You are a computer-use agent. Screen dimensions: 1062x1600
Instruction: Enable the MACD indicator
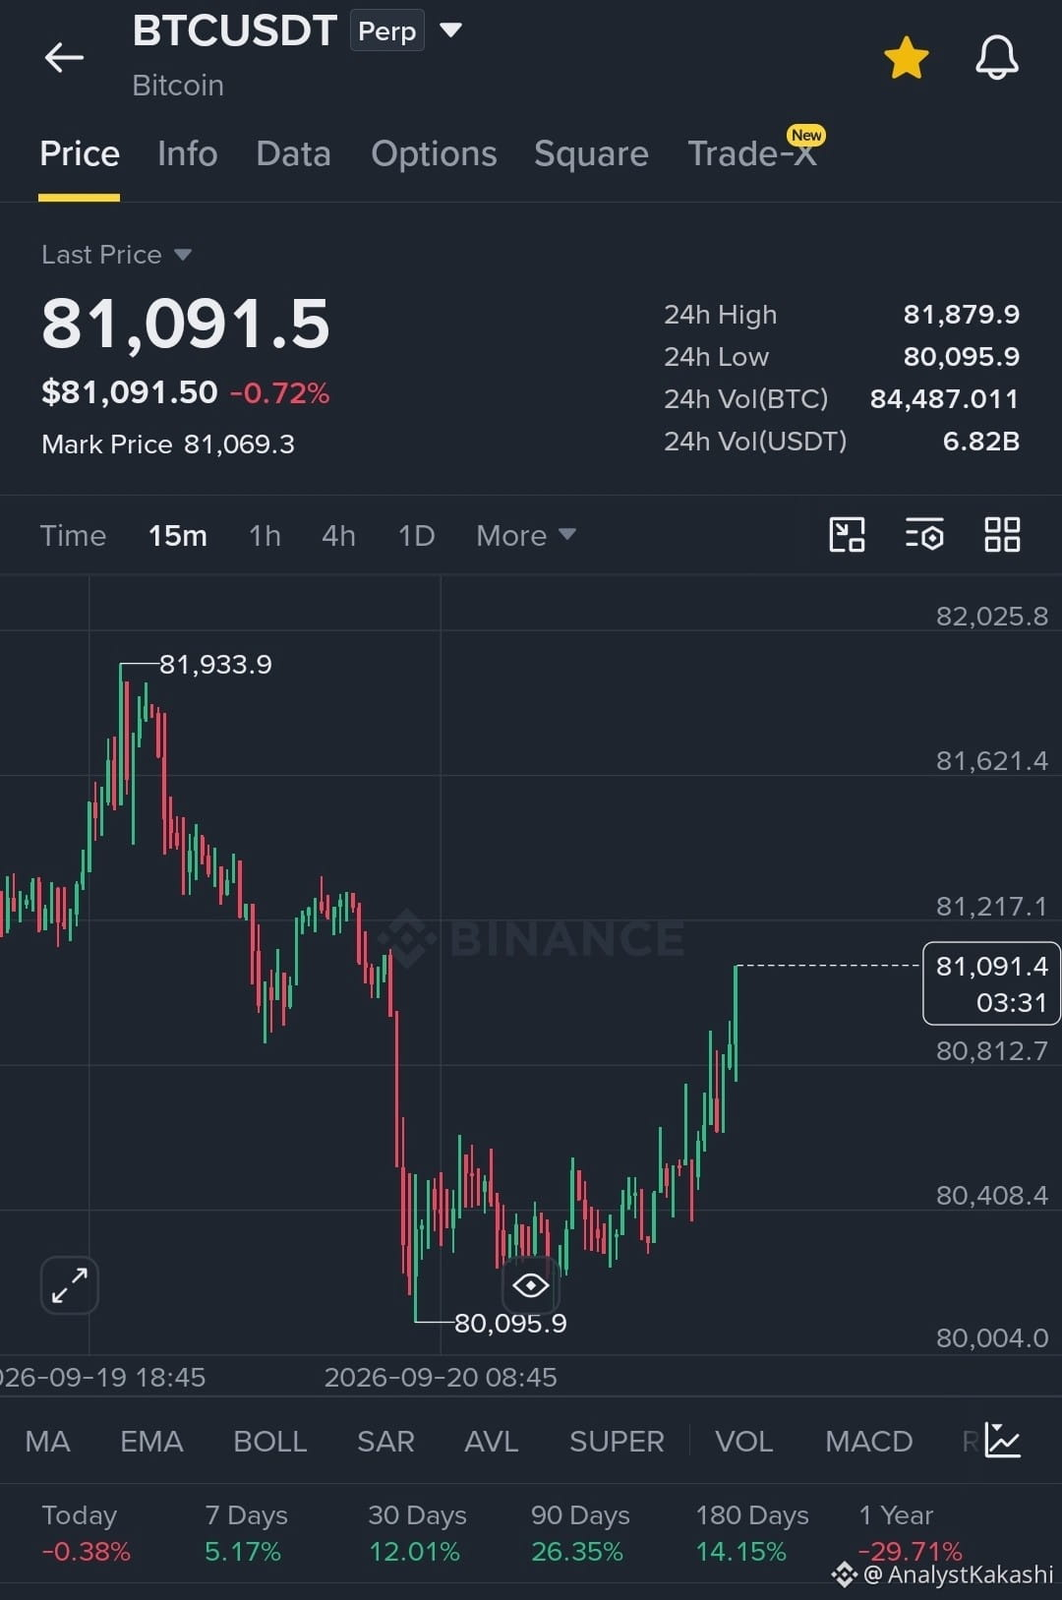pyautogui.click(x=868, y=1442)
